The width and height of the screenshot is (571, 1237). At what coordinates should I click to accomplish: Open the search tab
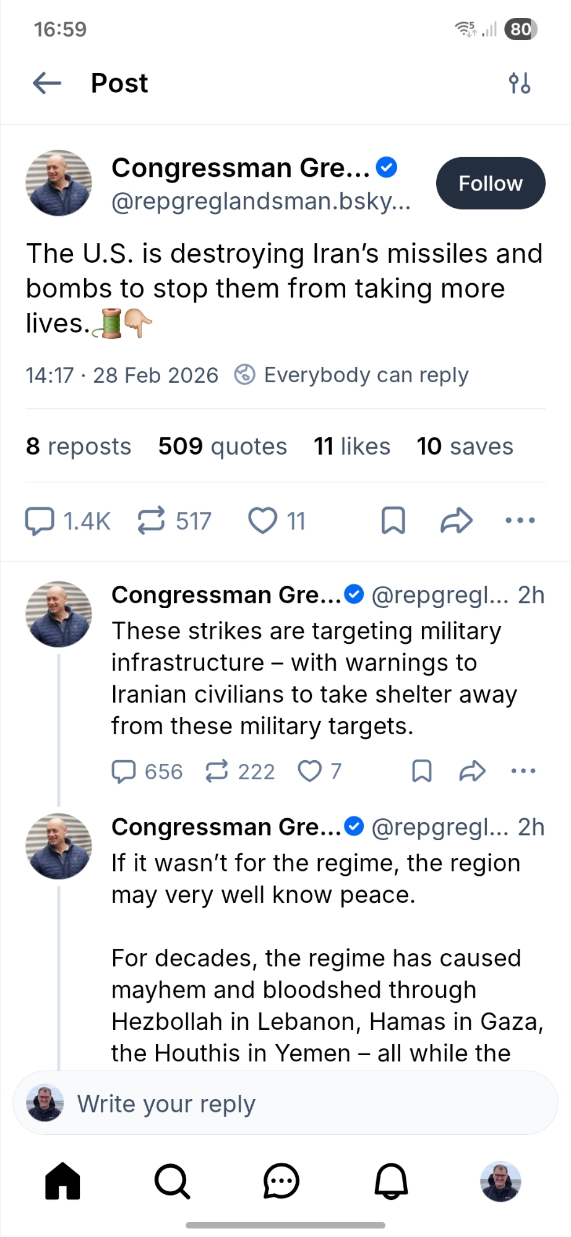172,1181
